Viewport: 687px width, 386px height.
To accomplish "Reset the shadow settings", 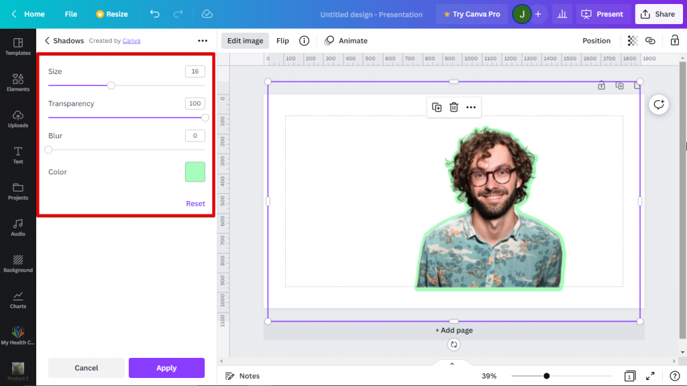I will pyautogui.click(x=195, y=203).
